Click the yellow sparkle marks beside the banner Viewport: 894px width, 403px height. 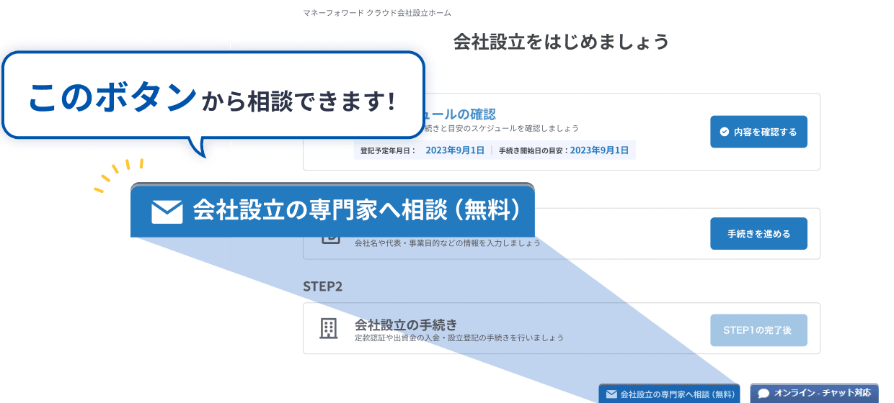coord(115,176)
